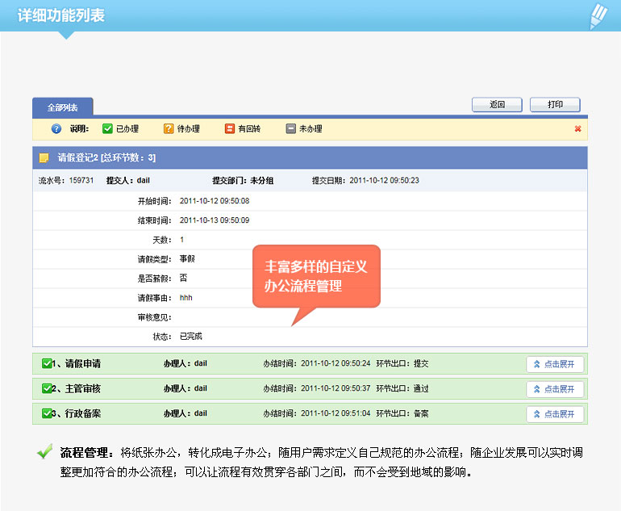Click the blue help question mark icon
Viewport: 621px width, 511px height.
pos(56,129)
